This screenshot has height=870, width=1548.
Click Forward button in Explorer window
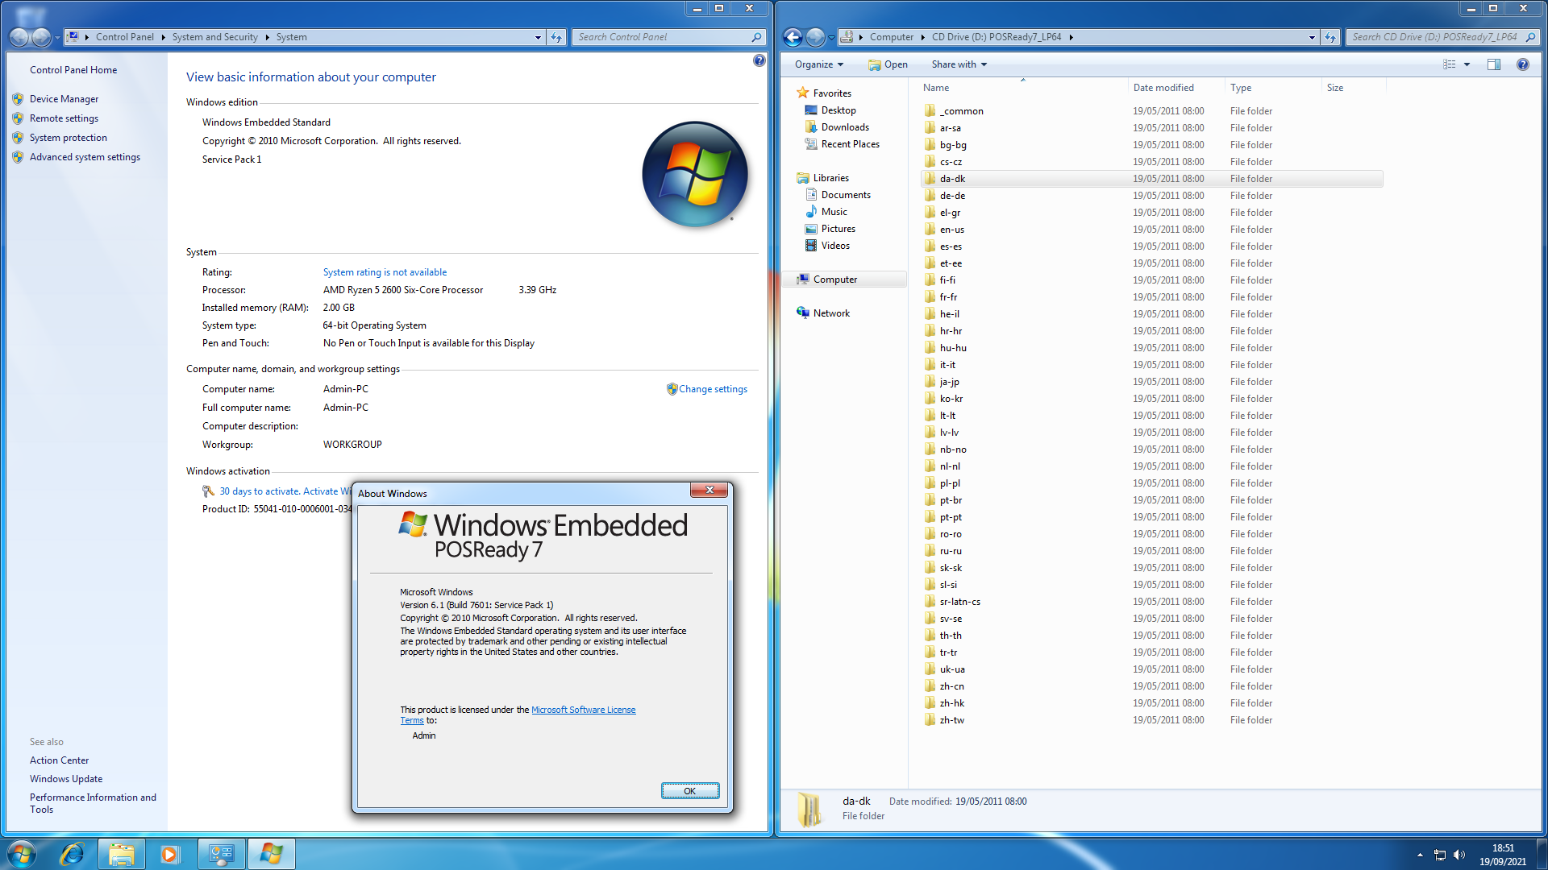(x=815, y=37)
